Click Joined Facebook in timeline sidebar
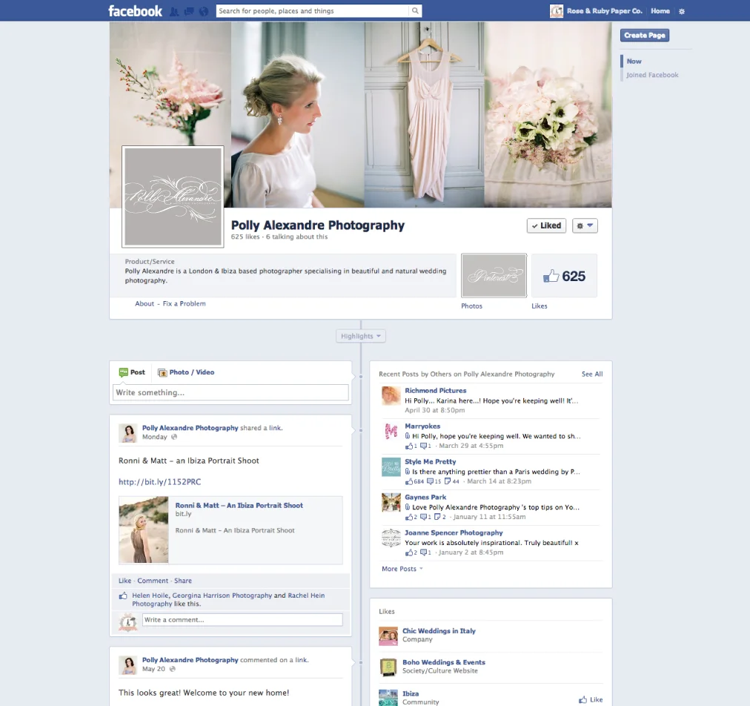 pyautogui.click(x=652, y=75)
